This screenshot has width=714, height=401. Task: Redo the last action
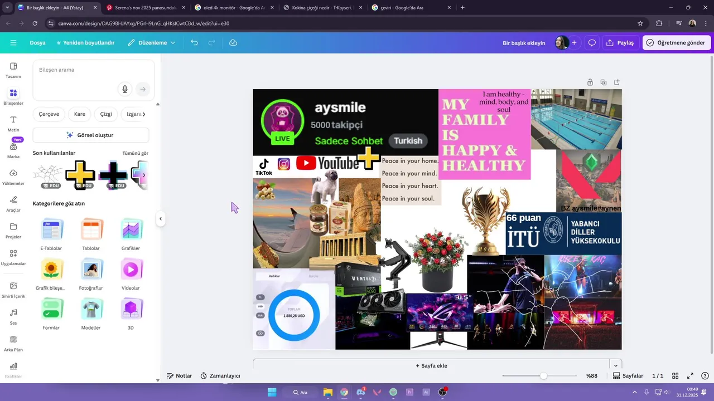(211, 43)
